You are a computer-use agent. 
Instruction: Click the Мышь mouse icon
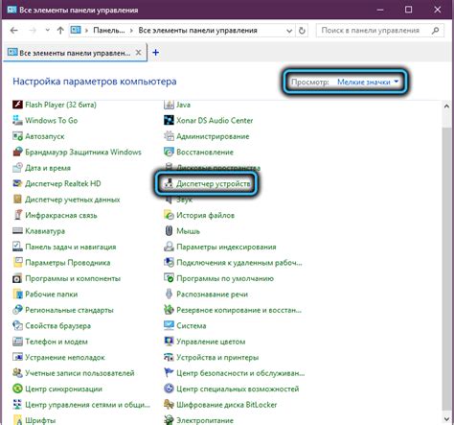point(169,231)
